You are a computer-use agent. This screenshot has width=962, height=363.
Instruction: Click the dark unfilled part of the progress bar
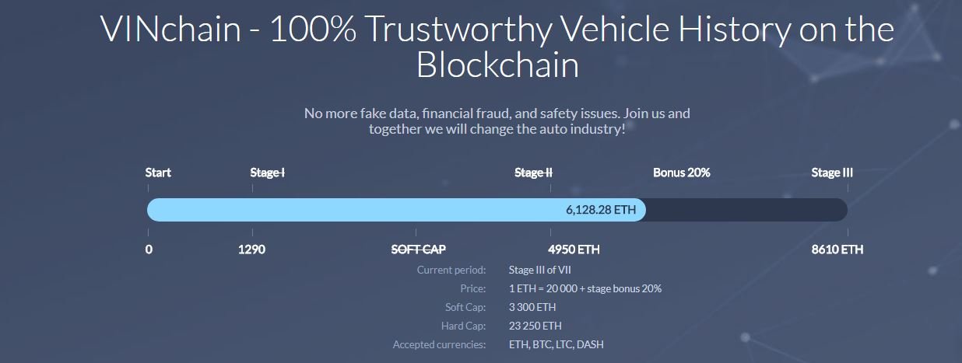pyautogui.click(x=746, y=210)
